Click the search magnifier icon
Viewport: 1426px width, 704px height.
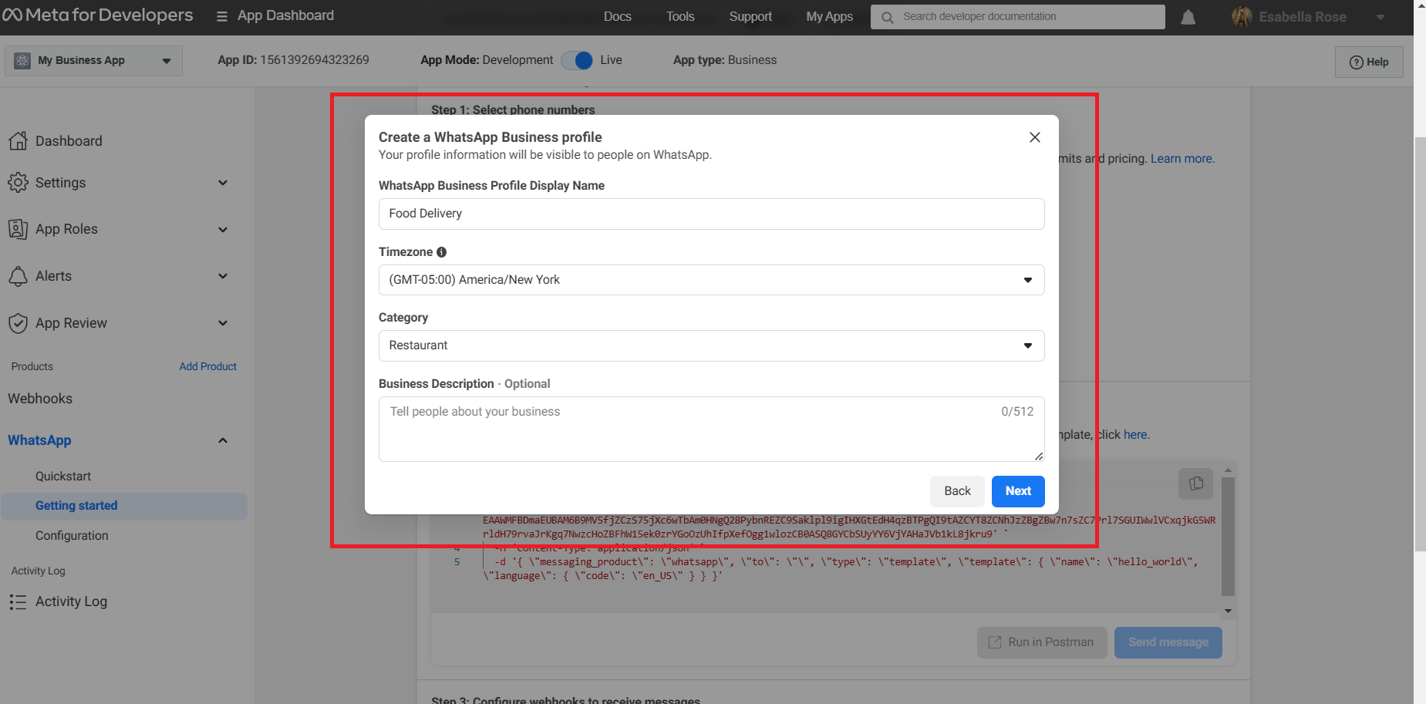point(888,17)
